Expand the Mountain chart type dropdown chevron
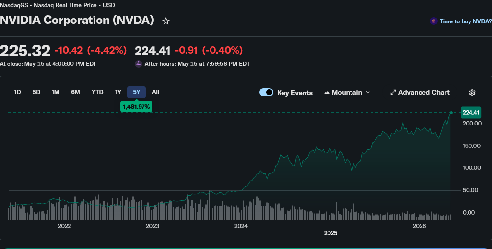Image resolution: width=492 pixels, height=249 pixels. pos(368,93)
